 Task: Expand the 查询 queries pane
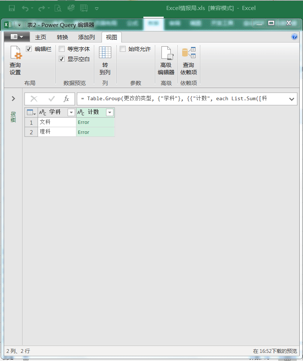(13, 98)
